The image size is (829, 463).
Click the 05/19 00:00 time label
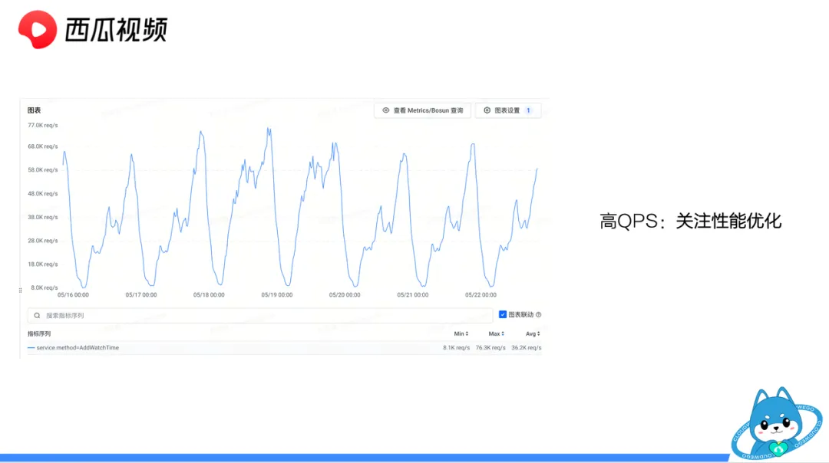pyautogui.click(x=277, y=295)
